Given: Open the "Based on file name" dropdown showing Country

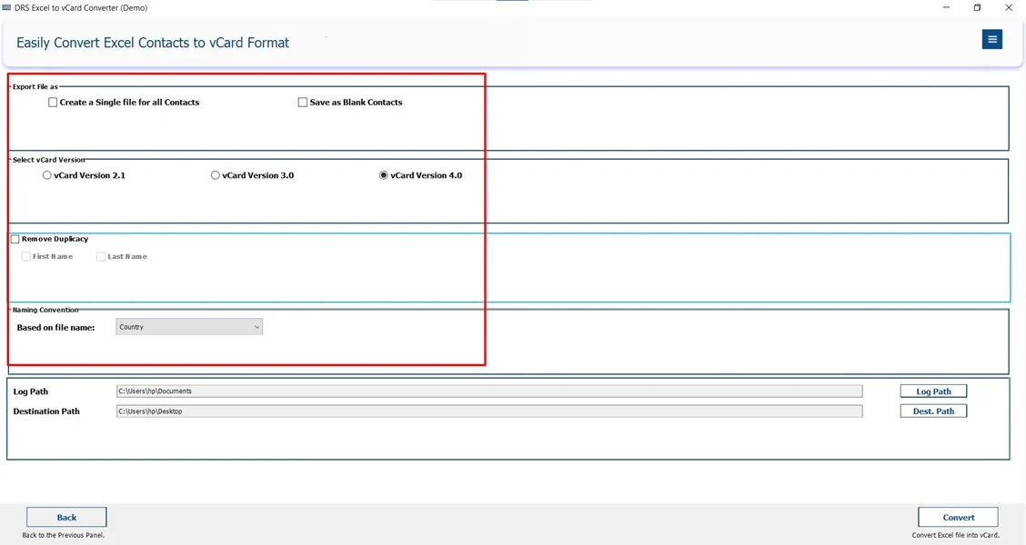Looking at the screenshot, I should coord(188,326).
